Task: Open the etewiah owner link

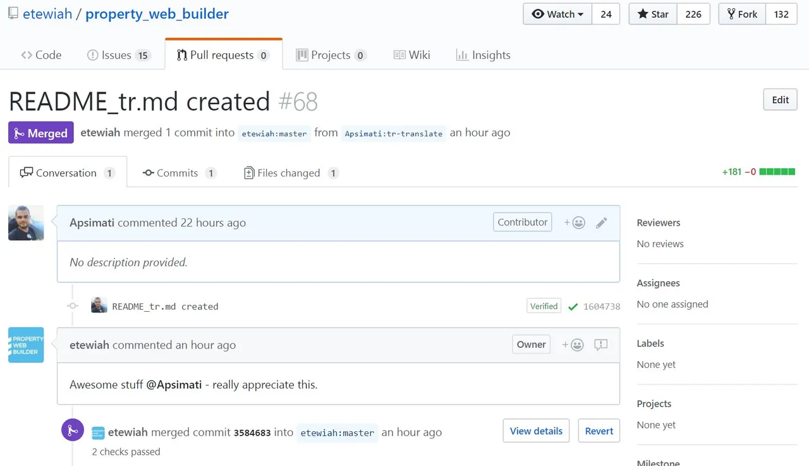Action: pos(47,14)
